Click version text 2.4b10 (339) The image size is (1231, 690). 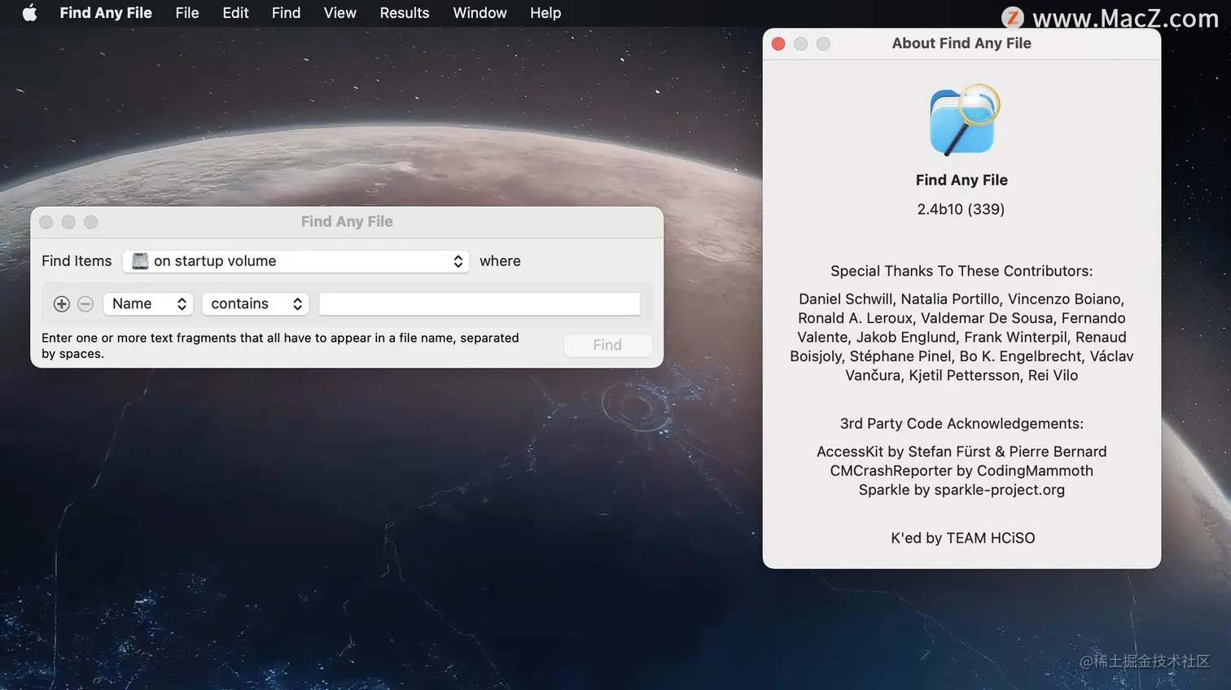[x=961, y=209]
